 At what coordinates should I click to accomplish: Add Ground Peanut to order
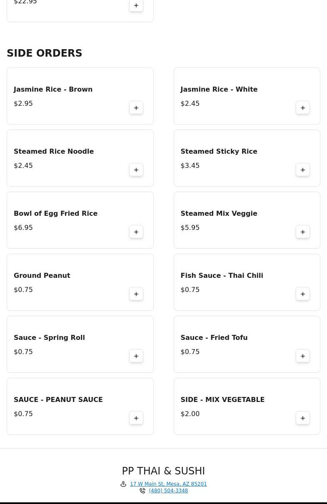click(136, 294)
